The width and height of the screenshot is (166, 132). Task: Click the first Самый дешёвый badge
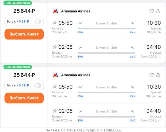[x=18, y=3]
